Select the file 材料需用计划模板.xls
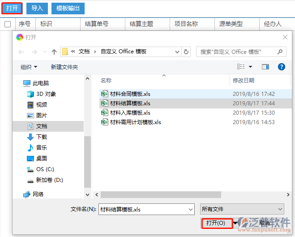295x237 pixels. [196, 122]
